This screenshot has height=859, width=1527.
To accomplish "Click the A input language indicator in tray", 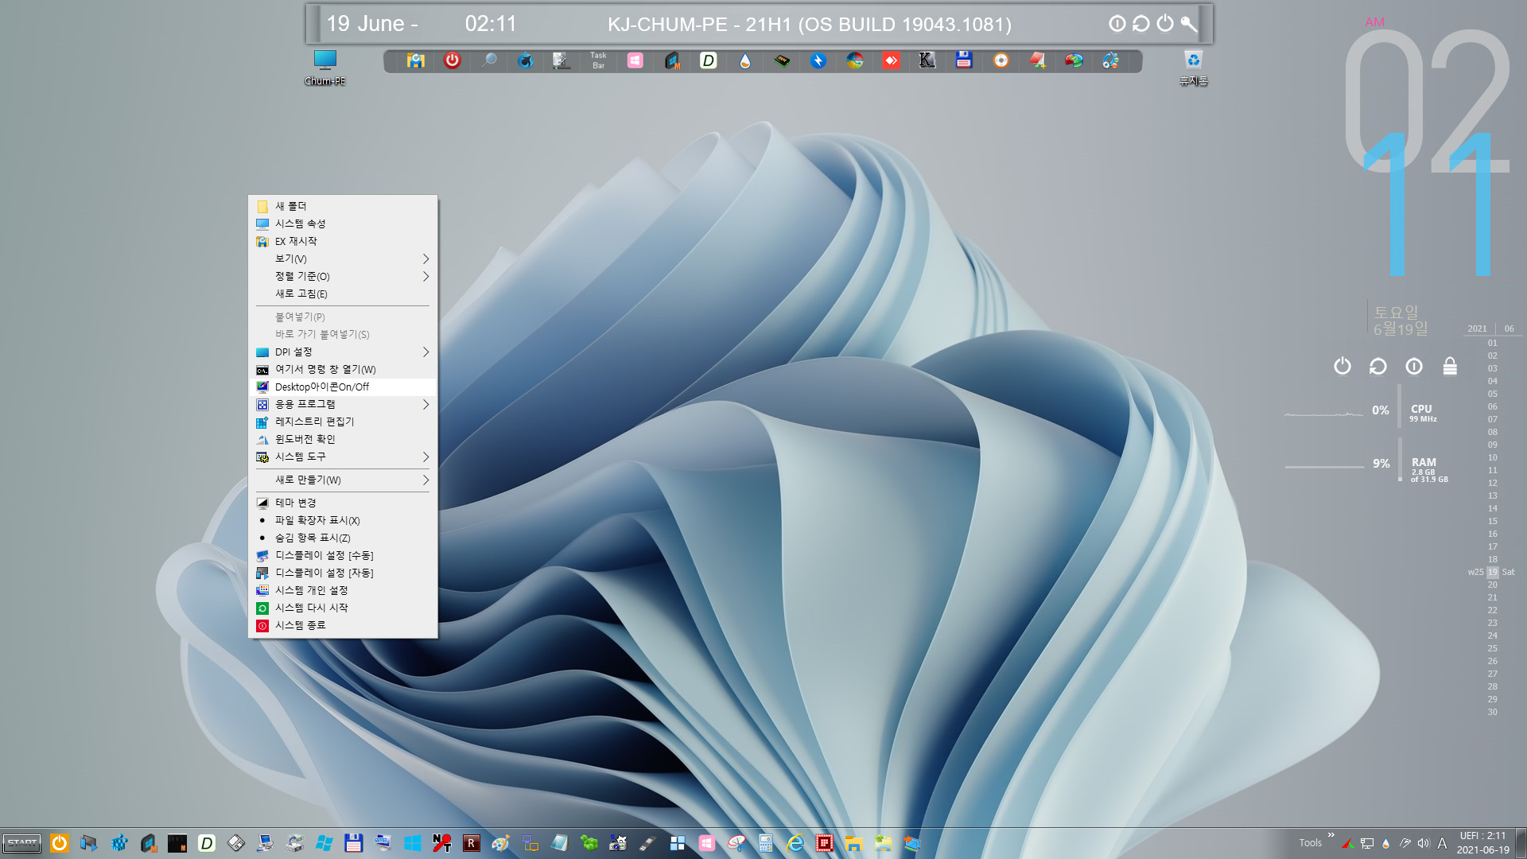I will coord(1442,843).
